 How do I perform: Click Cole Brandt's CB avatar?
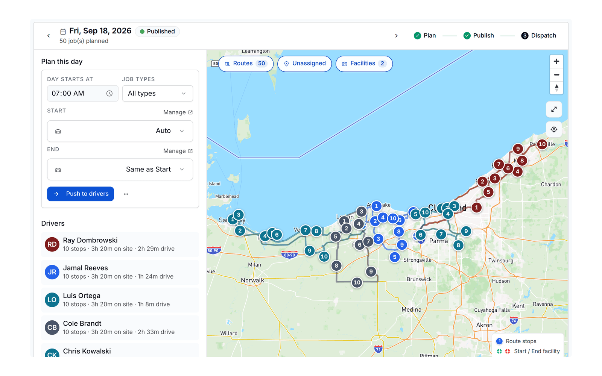pyautogui.click(x=52, y=328)
